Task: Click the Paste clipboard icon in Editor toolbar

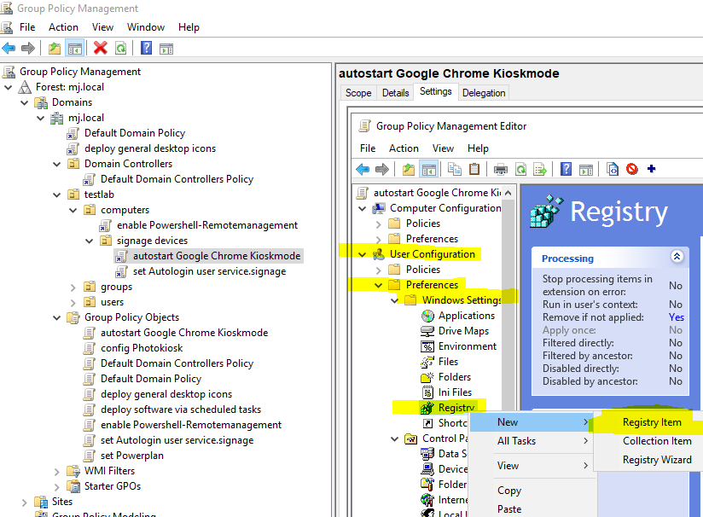Action: (x=474, y=169)
